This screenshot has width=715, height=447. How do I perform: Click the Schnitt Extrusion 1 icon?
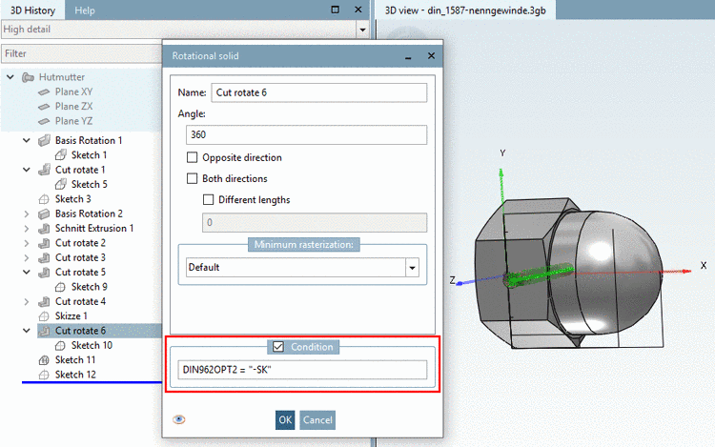coord(44,229)
